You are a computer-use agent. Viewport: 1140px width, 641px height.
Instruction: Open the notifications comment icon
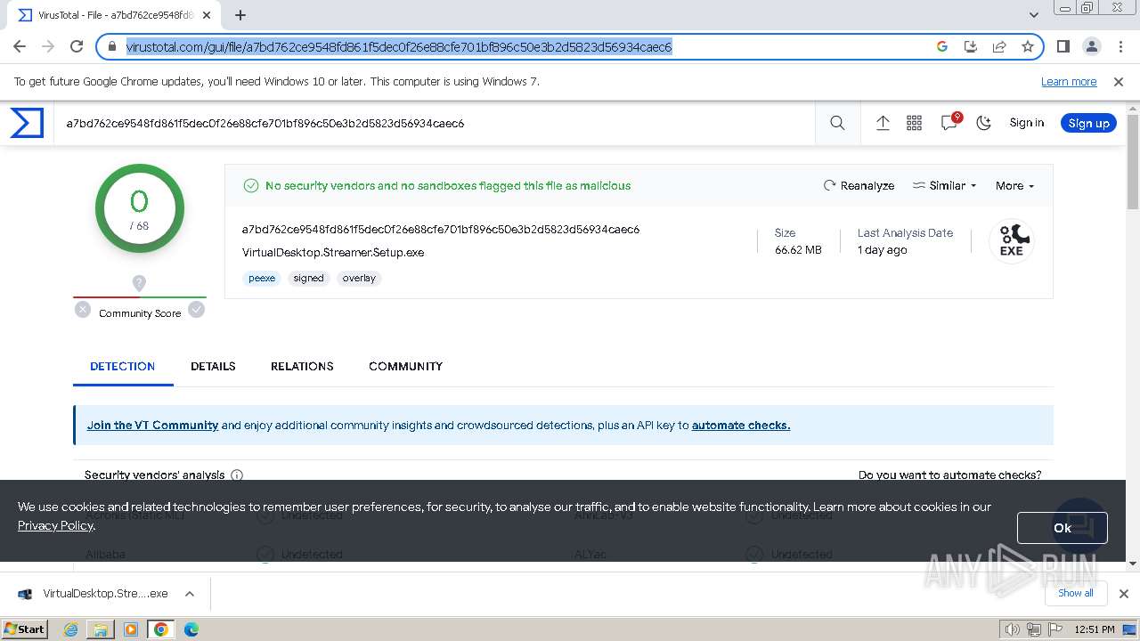pos(949,123)
